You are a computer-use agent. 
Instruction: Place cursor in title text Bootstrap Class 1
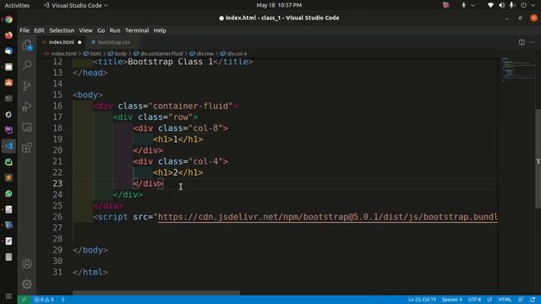pos(170,62)
